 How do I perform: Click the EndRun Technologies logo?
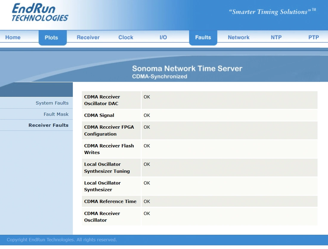(40, 12)
